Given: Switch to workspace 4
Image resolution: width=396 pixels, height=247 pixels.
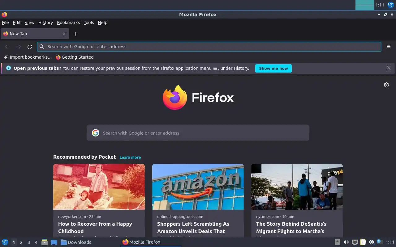Looking at the screenshot, I should pyautogui.click(x=36, y=242).
